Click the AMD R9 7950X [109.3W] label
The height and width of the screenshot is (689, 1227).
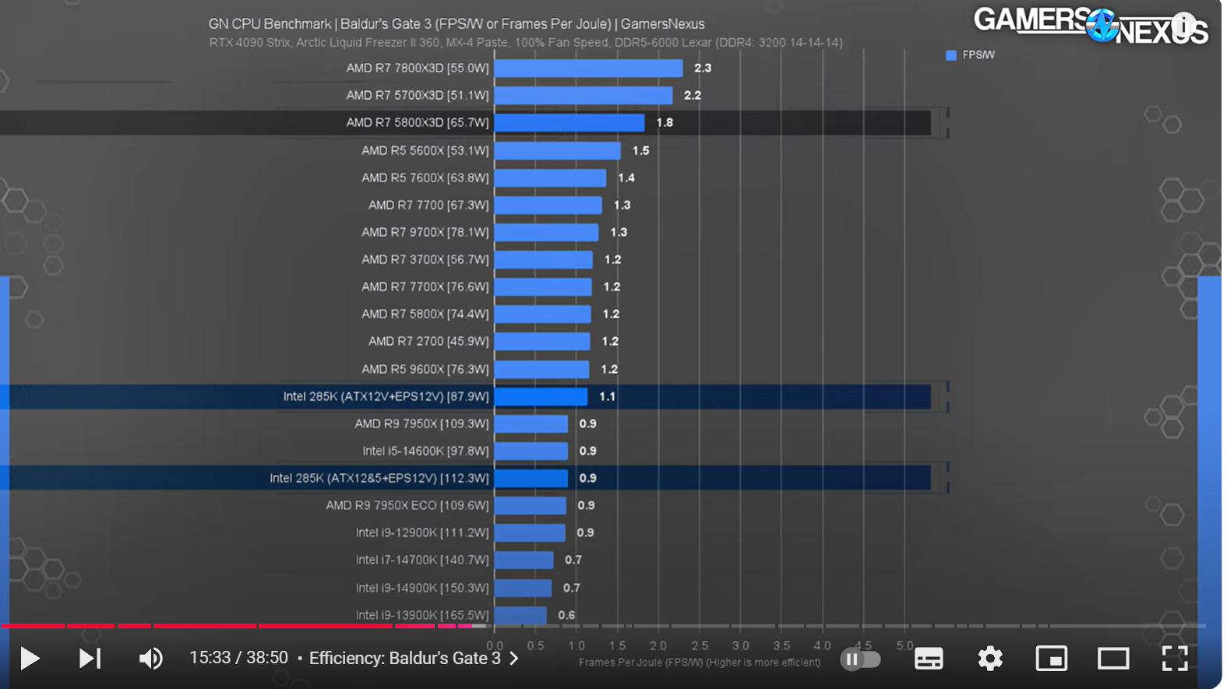pos(422,424)
